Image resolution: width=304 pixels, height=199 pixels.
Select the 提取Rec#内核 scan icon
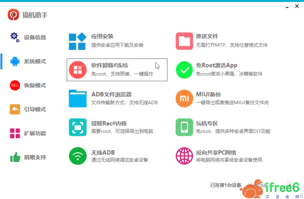(77, 127)
